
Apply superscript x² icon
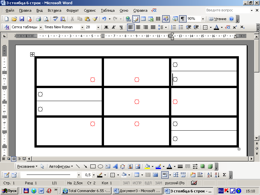click(235, 27)
